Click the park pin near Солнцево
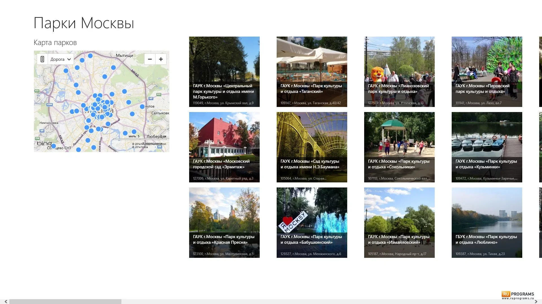 coord(53,146)
